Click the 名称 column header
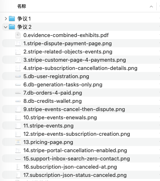Image resolution: width=160 pixels, height=181 pixels. coord(22,6)
